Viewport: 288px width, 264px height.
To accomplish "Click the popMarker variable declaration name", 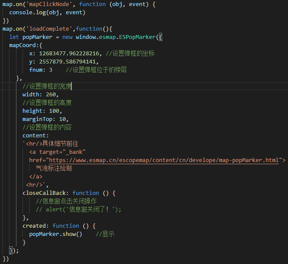I will [37, 37].
